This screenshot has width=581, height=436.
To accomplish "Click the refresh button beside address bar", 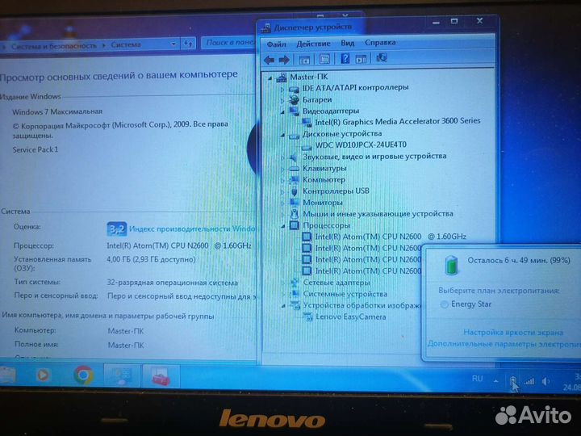I will 188,44.
